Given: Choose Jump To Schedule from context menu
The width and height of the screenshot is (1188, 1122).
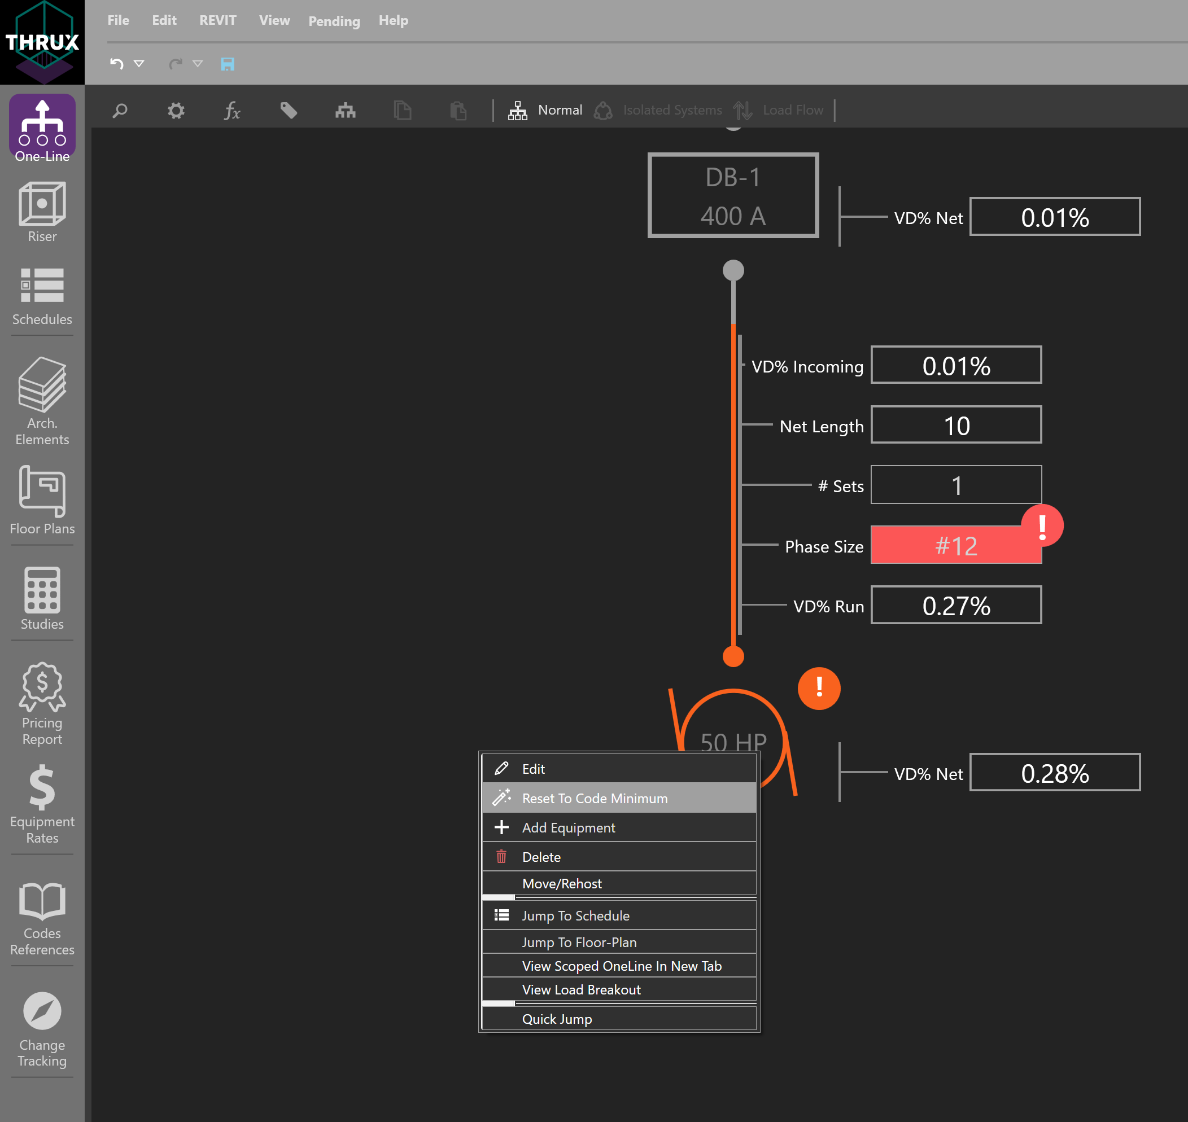Looking at the screenshot, I should (x=575, y=915).
